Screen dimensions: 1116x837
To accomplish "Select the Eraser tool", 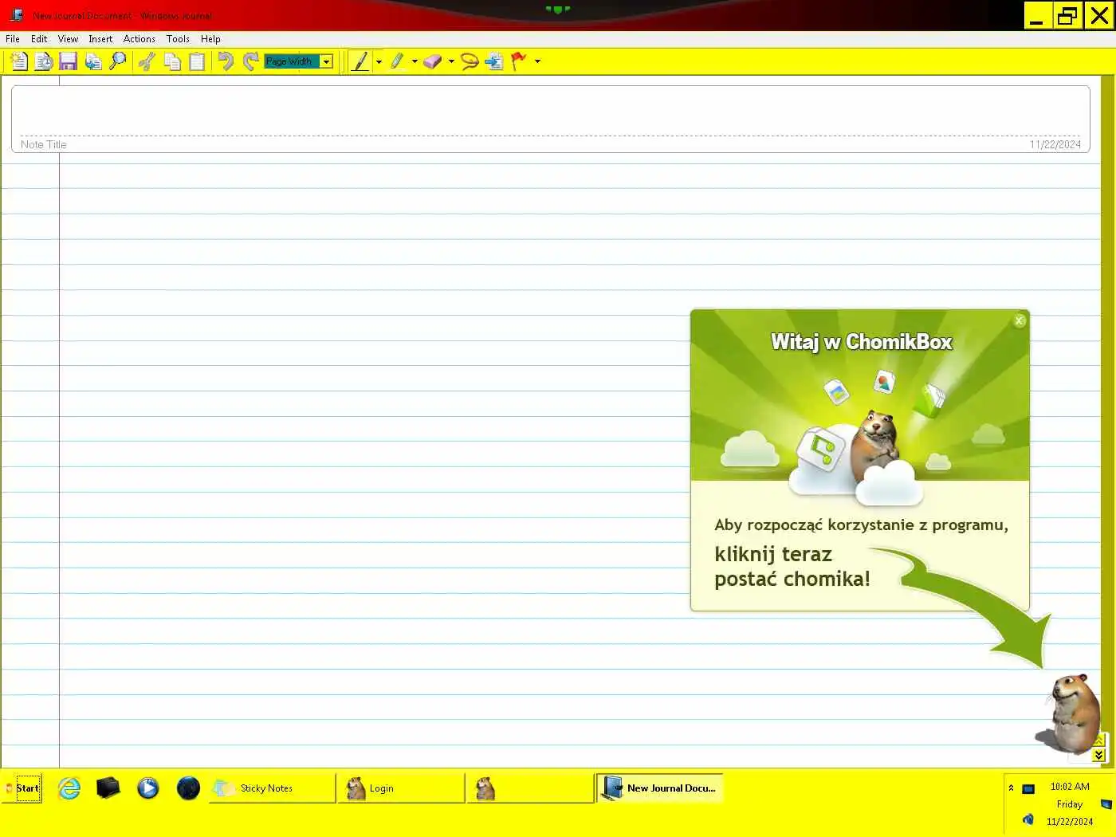I will tap(433, 61).
